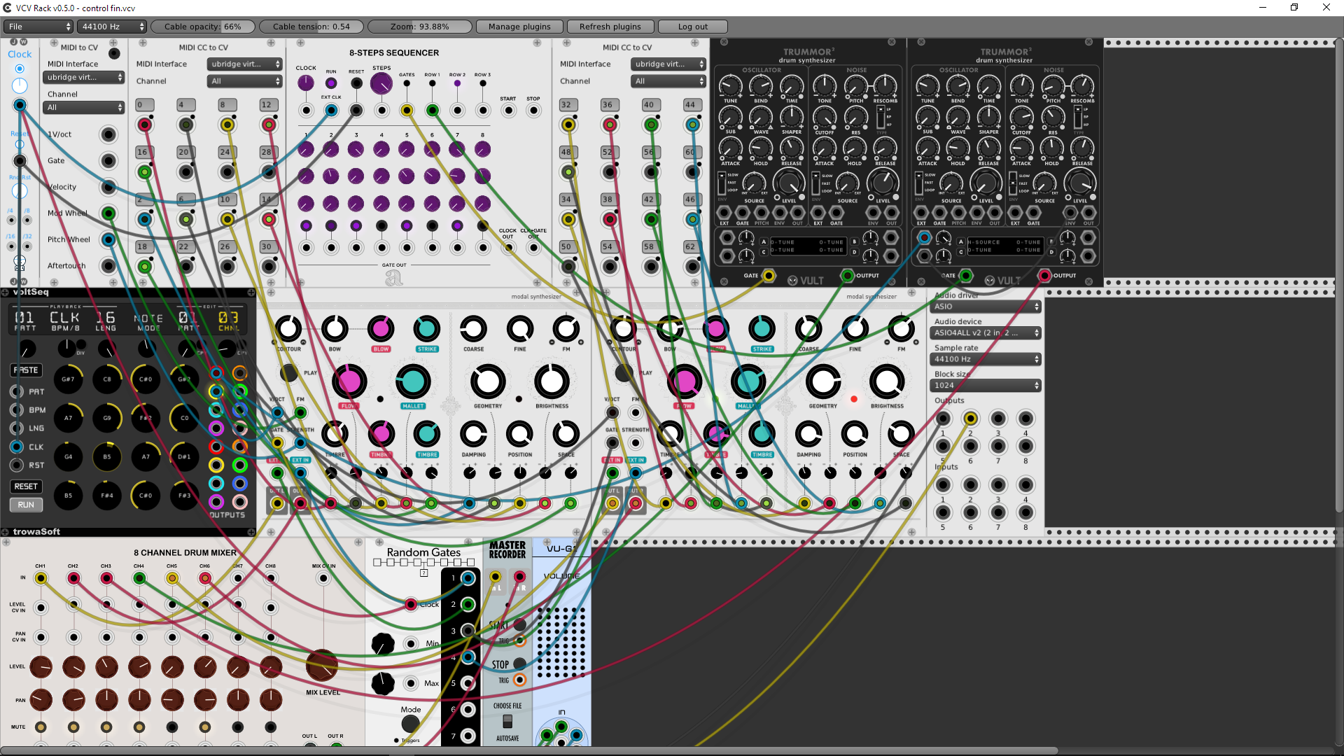1344x756 pixels.
Task: Click the EXT CLK jack on 8-Steps Sequencer
Action: (331, 111)
